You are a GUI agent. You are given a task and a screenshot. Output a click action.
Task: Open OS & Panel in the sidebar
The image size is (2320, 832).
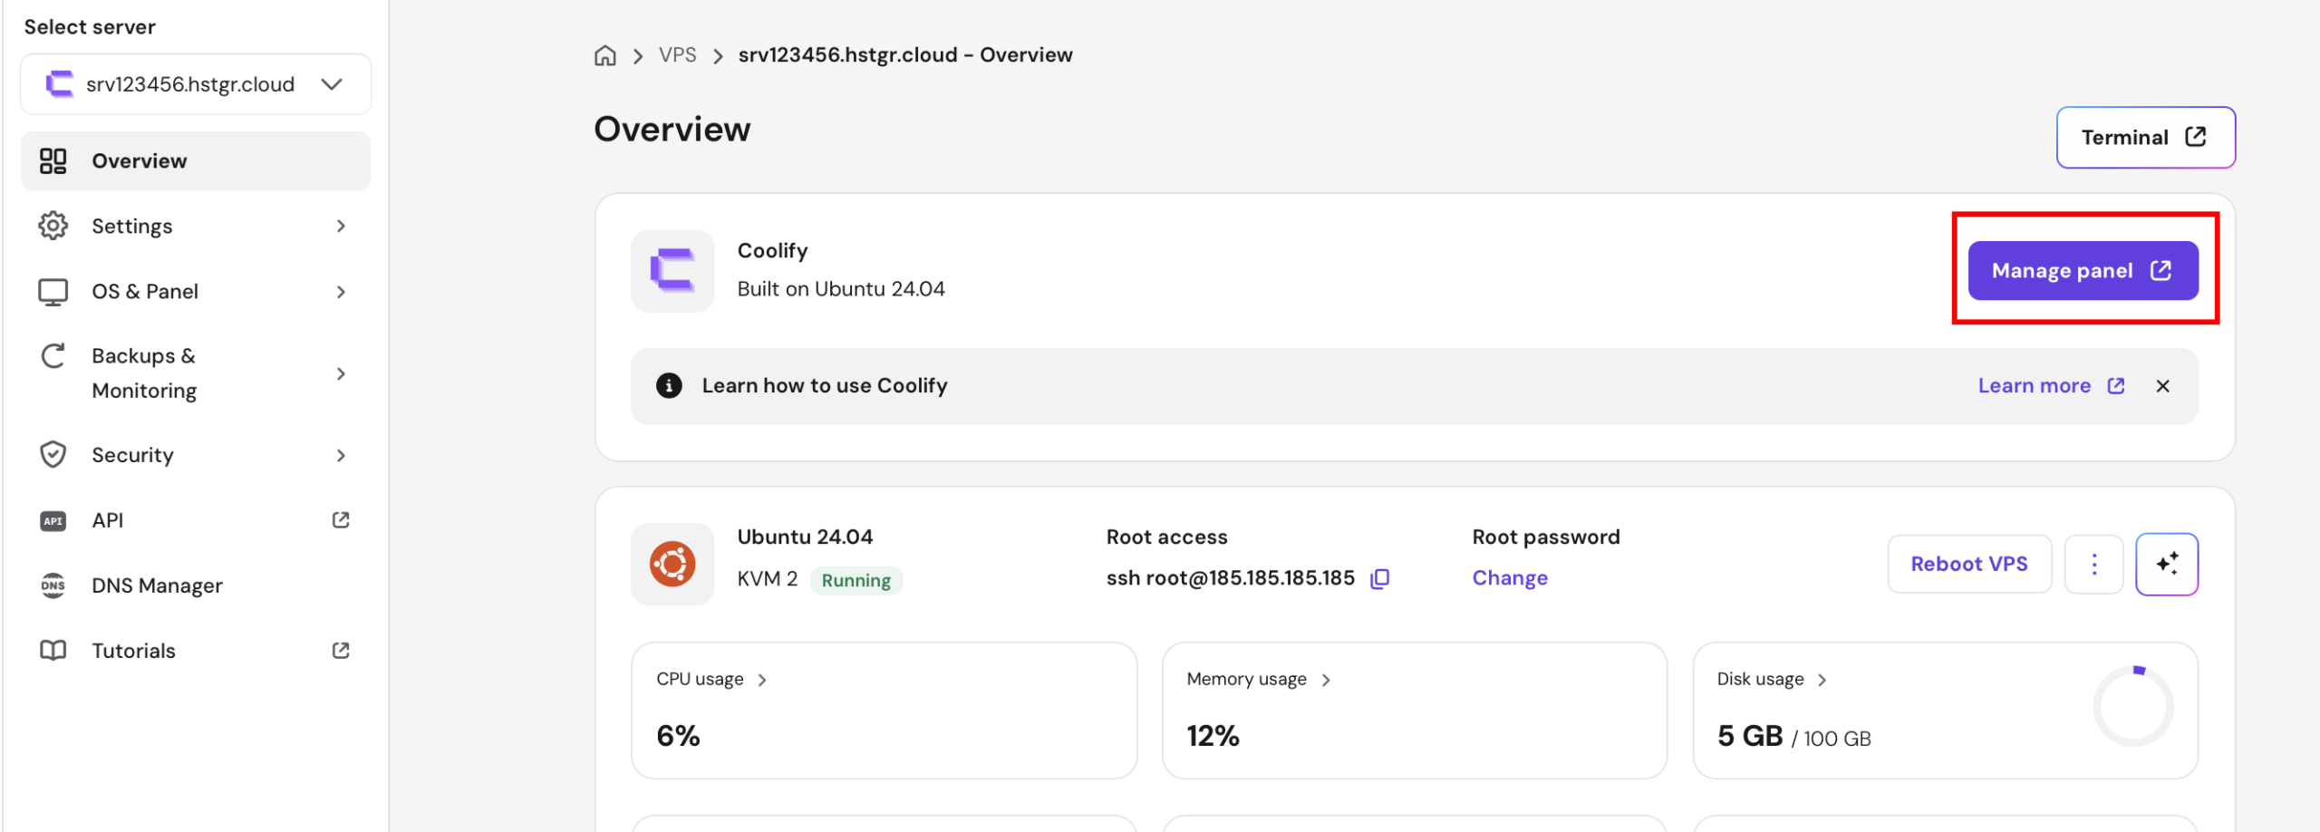tap(196, 292)
